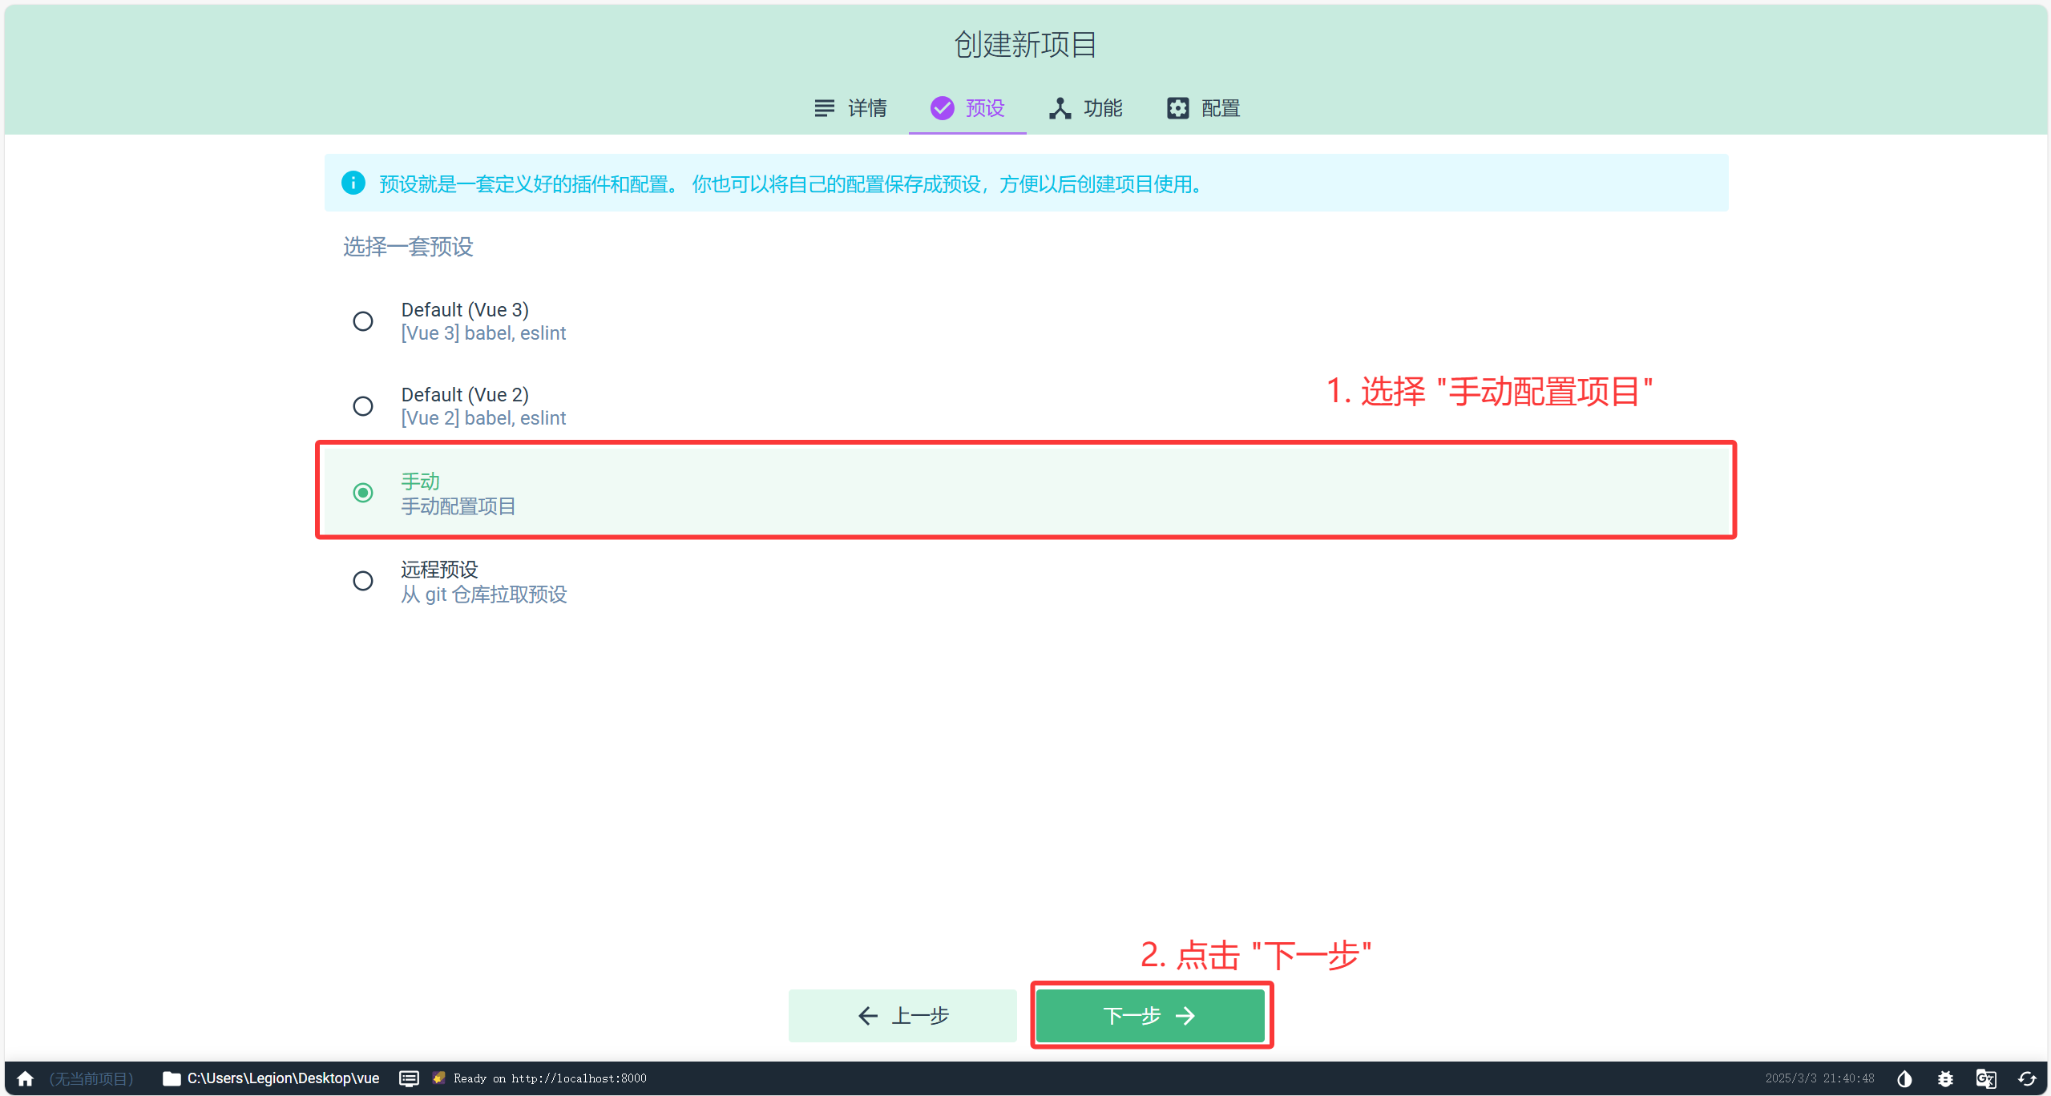Click the bug report icon
Image resolution: width=2051 pixels, height=1096 pixels.
click(x=1945, y=1078)
